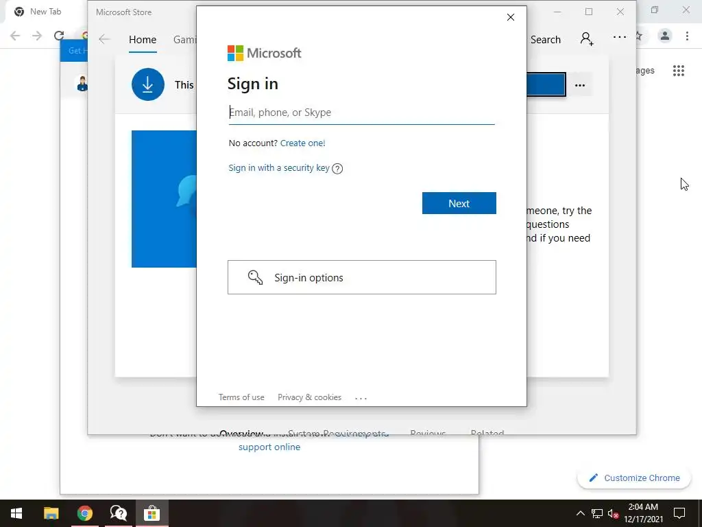Click Microsoft Store taskbar icon
Image resolution: width=702 pixels, height=527 pixels.
152,513
